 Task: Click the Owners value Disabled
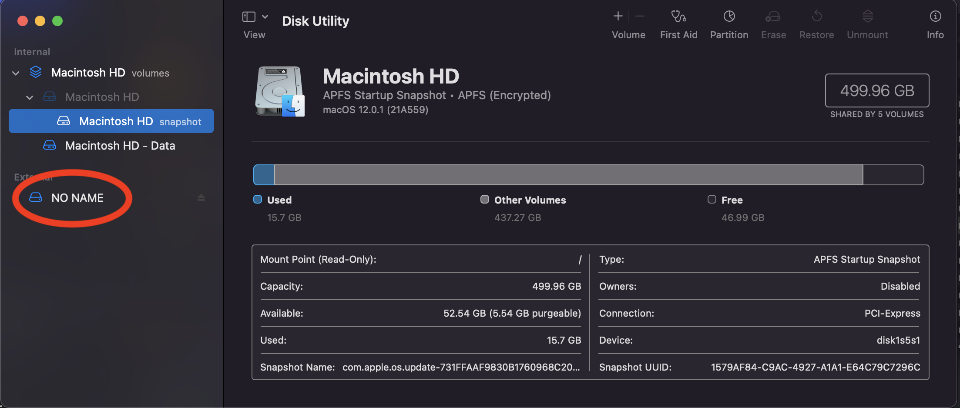pyautogui.click(x=900, y=286)
